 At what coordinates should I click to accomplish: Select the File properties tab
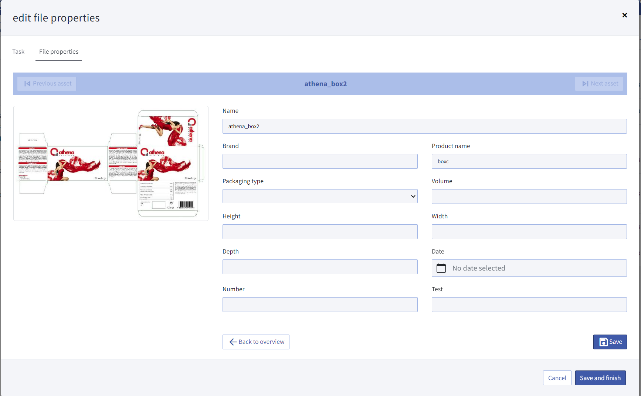tap(59, 51)
